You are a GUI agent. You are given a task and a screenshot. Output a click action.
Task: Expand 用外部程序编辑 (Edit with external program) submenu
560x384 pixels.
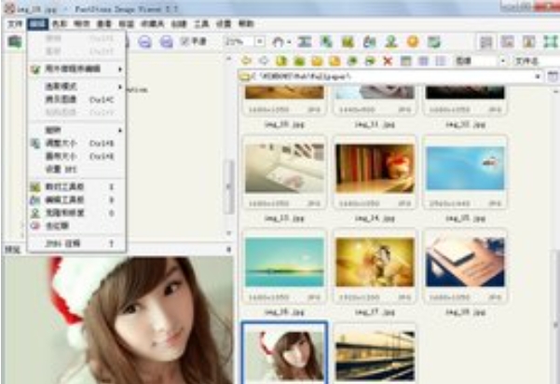click(x=76, y=69)
